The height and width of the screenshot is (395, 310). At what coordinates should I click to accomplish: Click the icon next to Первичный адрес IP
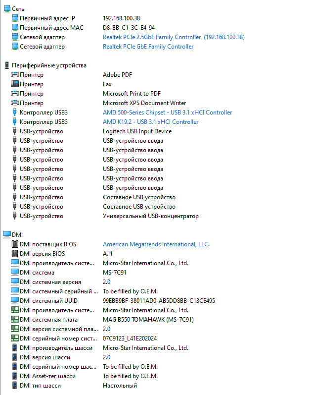click(x=15, y=18)
